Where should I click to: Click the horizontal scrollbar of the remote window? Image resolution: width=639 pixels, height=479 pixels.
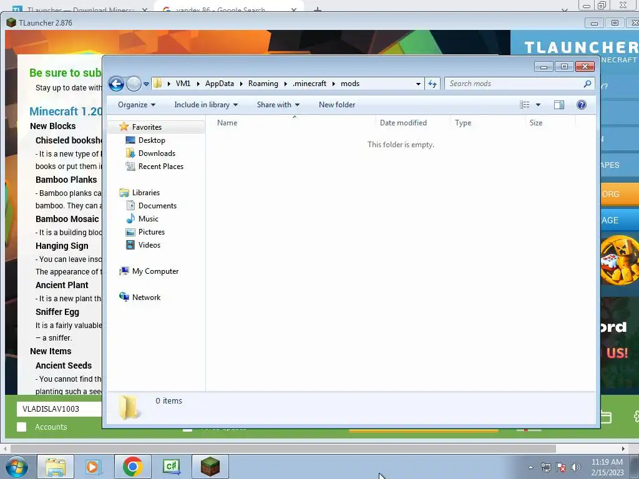click(283, 448)
